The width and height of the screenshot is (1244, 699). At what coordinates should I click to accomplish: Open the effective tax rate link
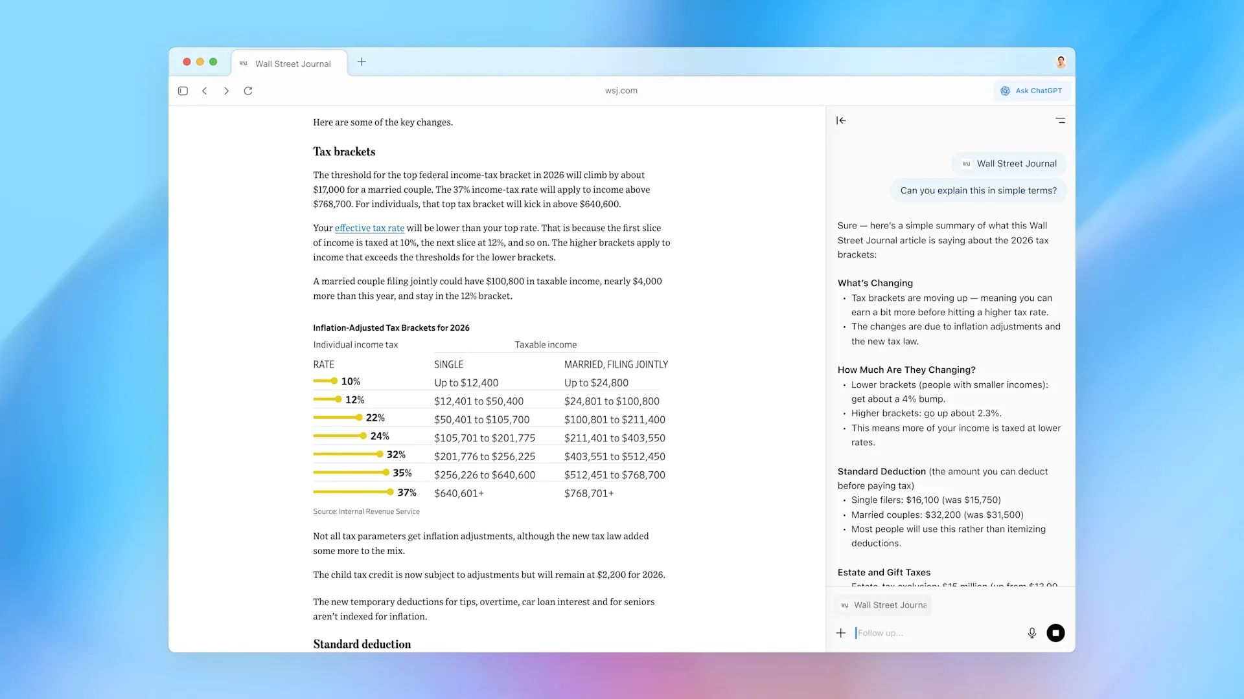(x=369, y=228)
